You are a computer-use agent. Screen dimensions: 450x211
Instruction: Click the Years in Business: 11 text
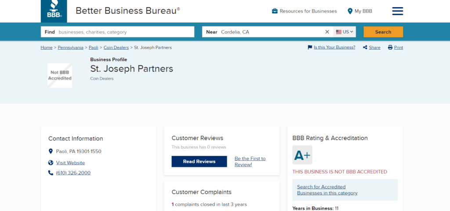(316, 208)
